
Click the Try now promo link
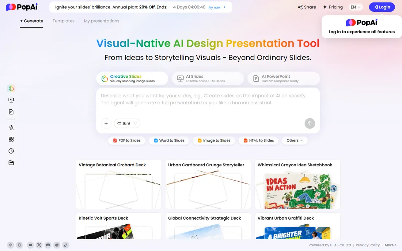[x=217, y=7]
